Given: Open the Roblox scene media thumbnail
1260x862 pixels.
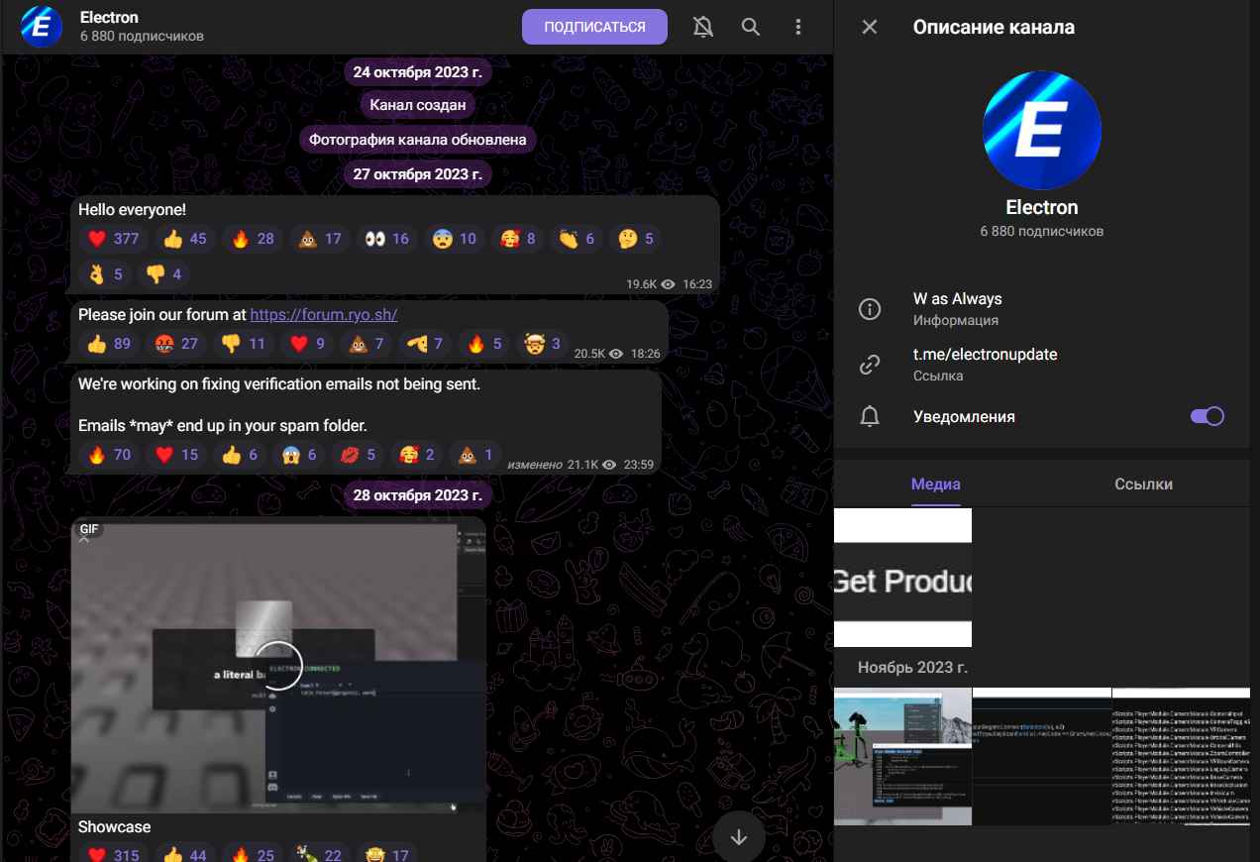Looking at the screenshot, I should (x=902, y=756).
